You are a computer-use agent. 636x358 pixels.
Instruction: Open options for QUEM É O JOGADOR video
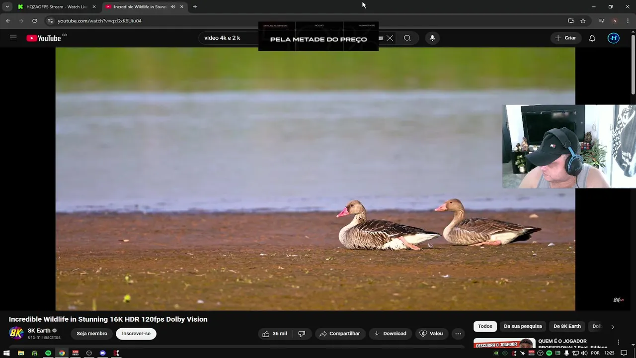click(x=619, y=342)
